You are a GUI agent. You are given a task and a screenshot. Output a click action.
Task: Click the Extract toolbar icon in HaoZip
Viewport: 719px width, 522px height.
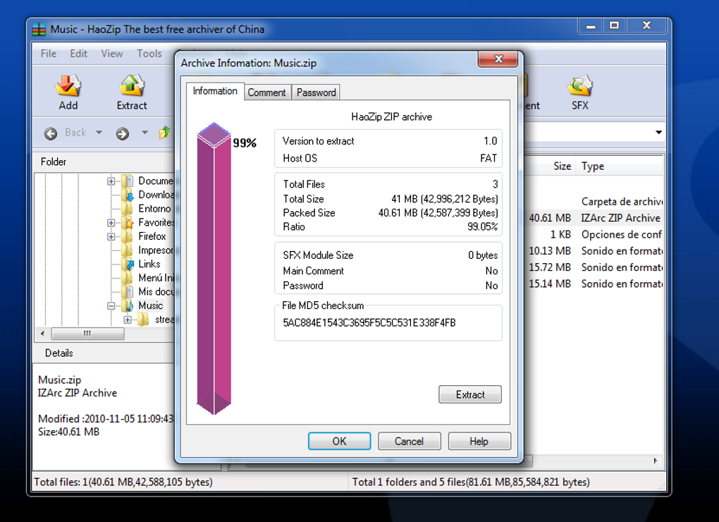(132, 85)
